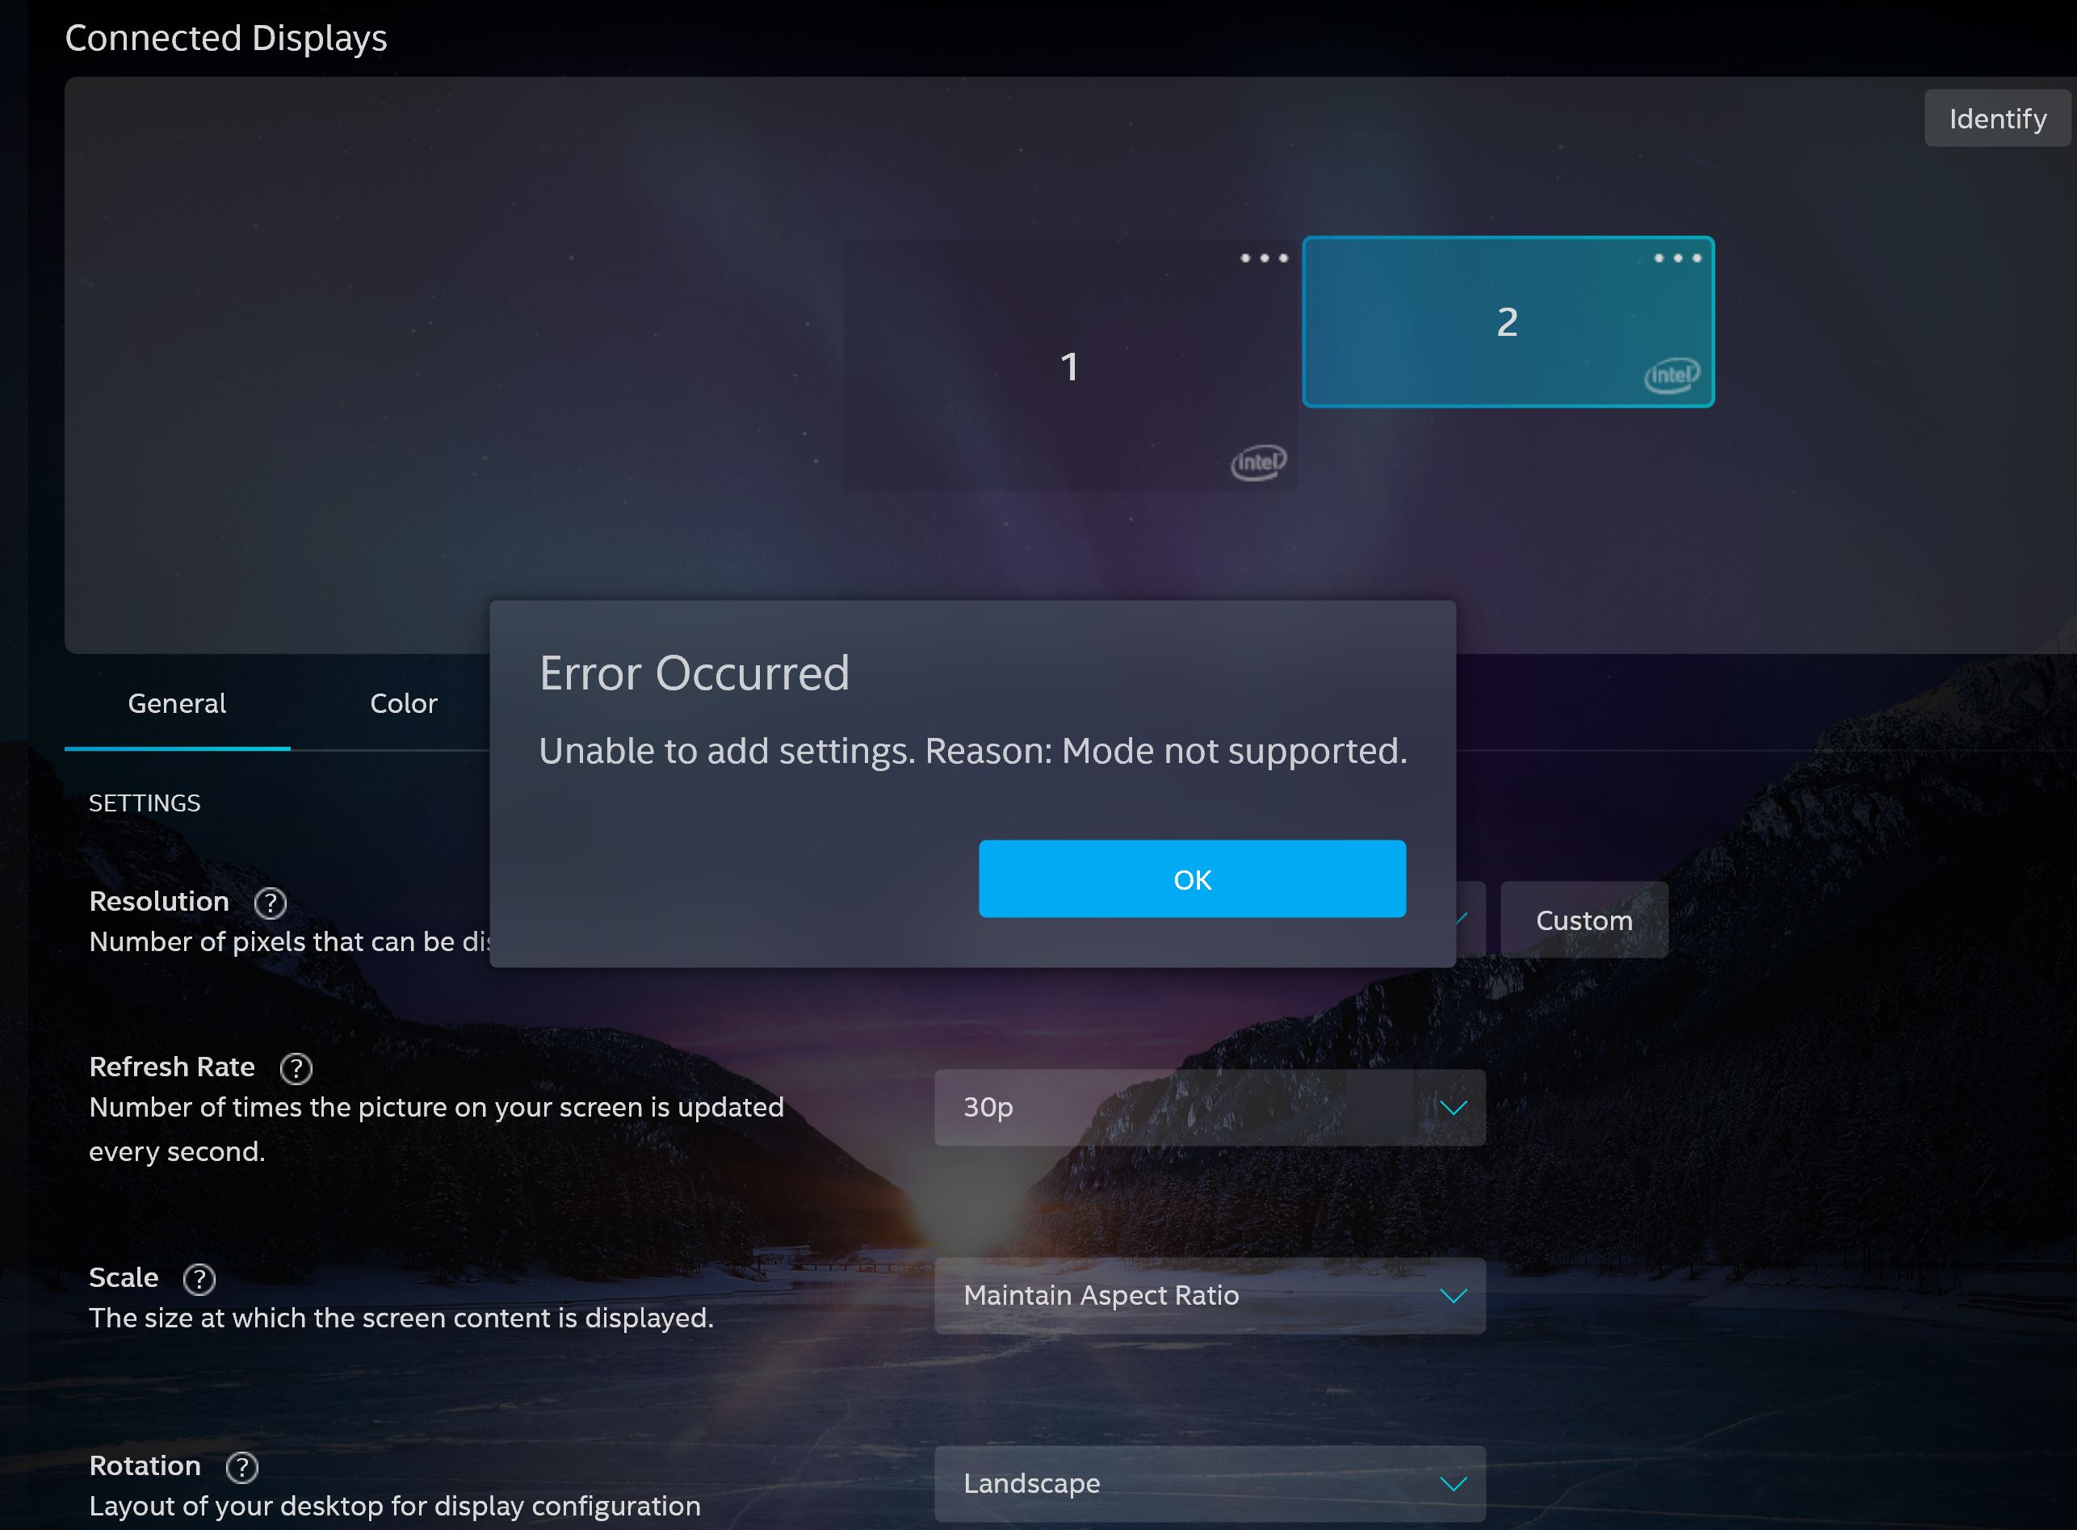Image resolution: width=2077 pixels, height=1530 pixels.
Task: Click the Error Occurred dialog title
Action: coord(694,673)
